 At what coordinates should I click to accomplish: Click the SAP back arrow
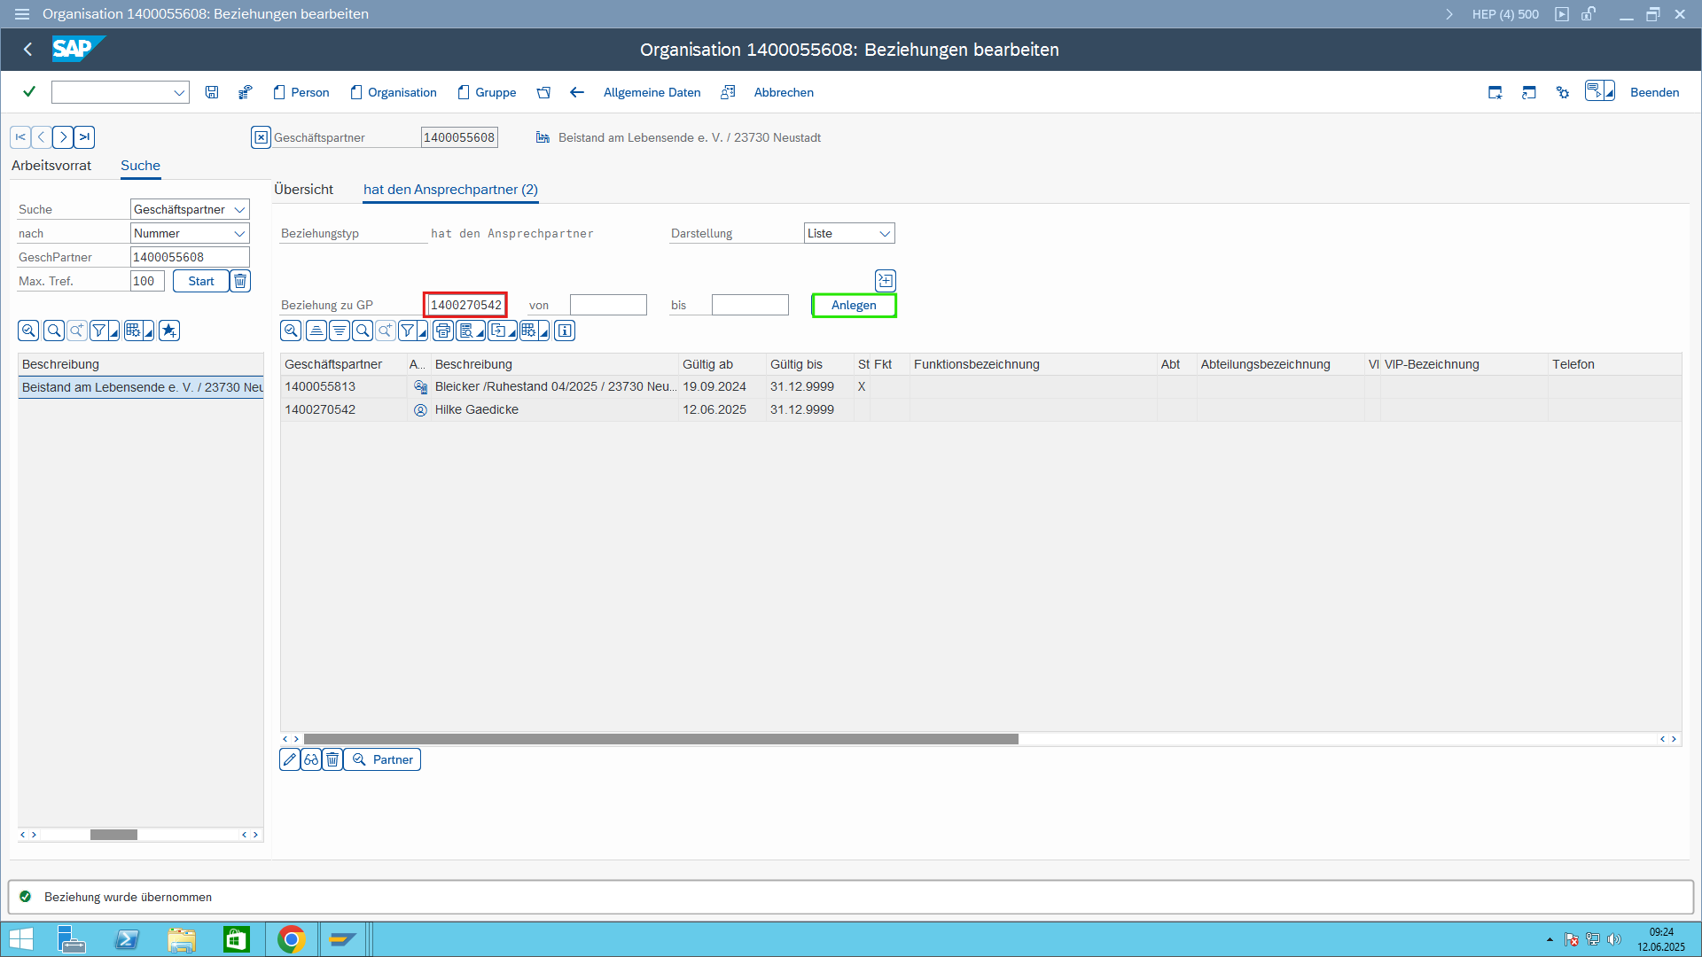(x=27, y=50)
